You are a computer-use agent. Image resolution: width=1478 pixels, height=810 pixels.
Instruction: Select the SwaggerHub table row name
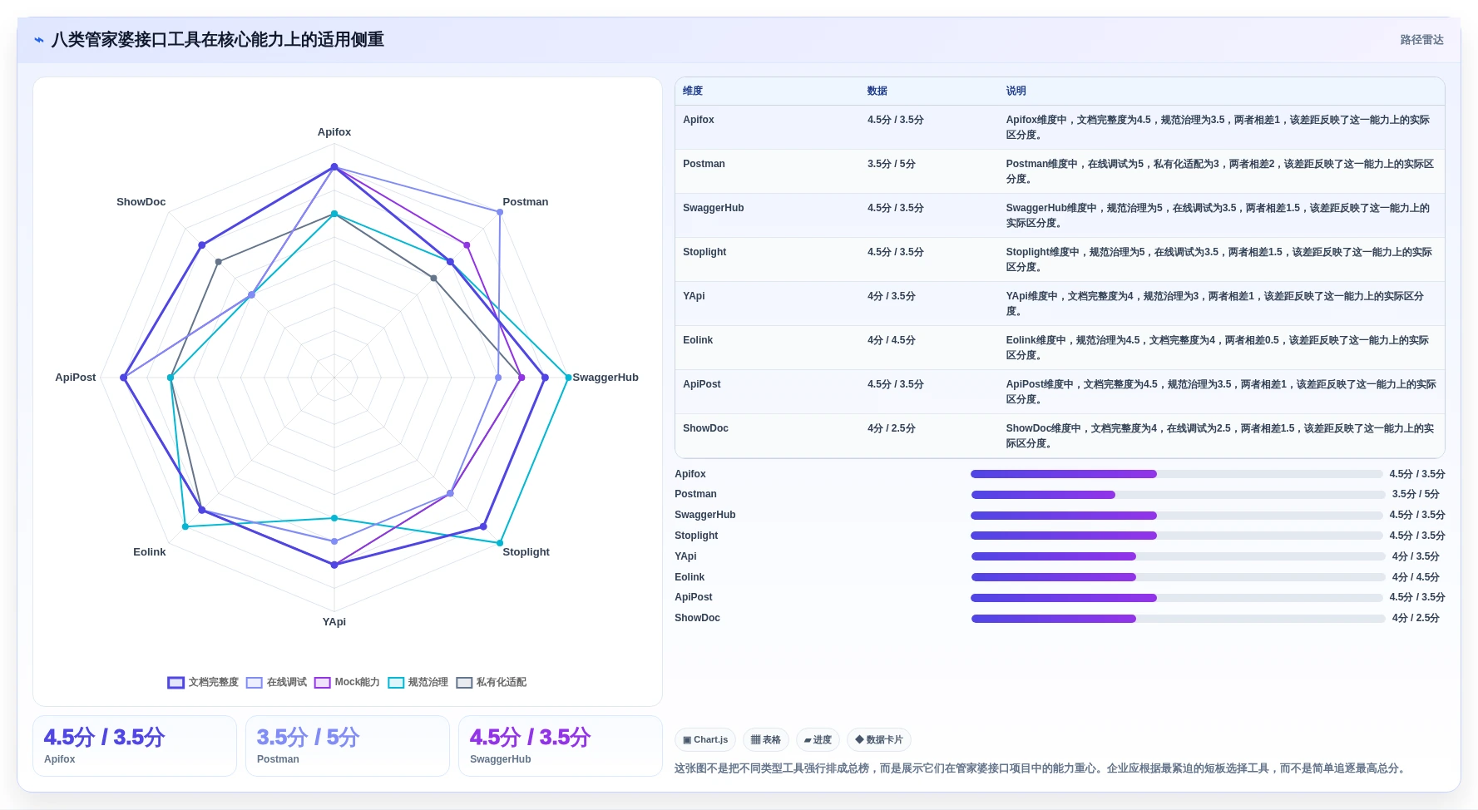[x=714, y=208]
